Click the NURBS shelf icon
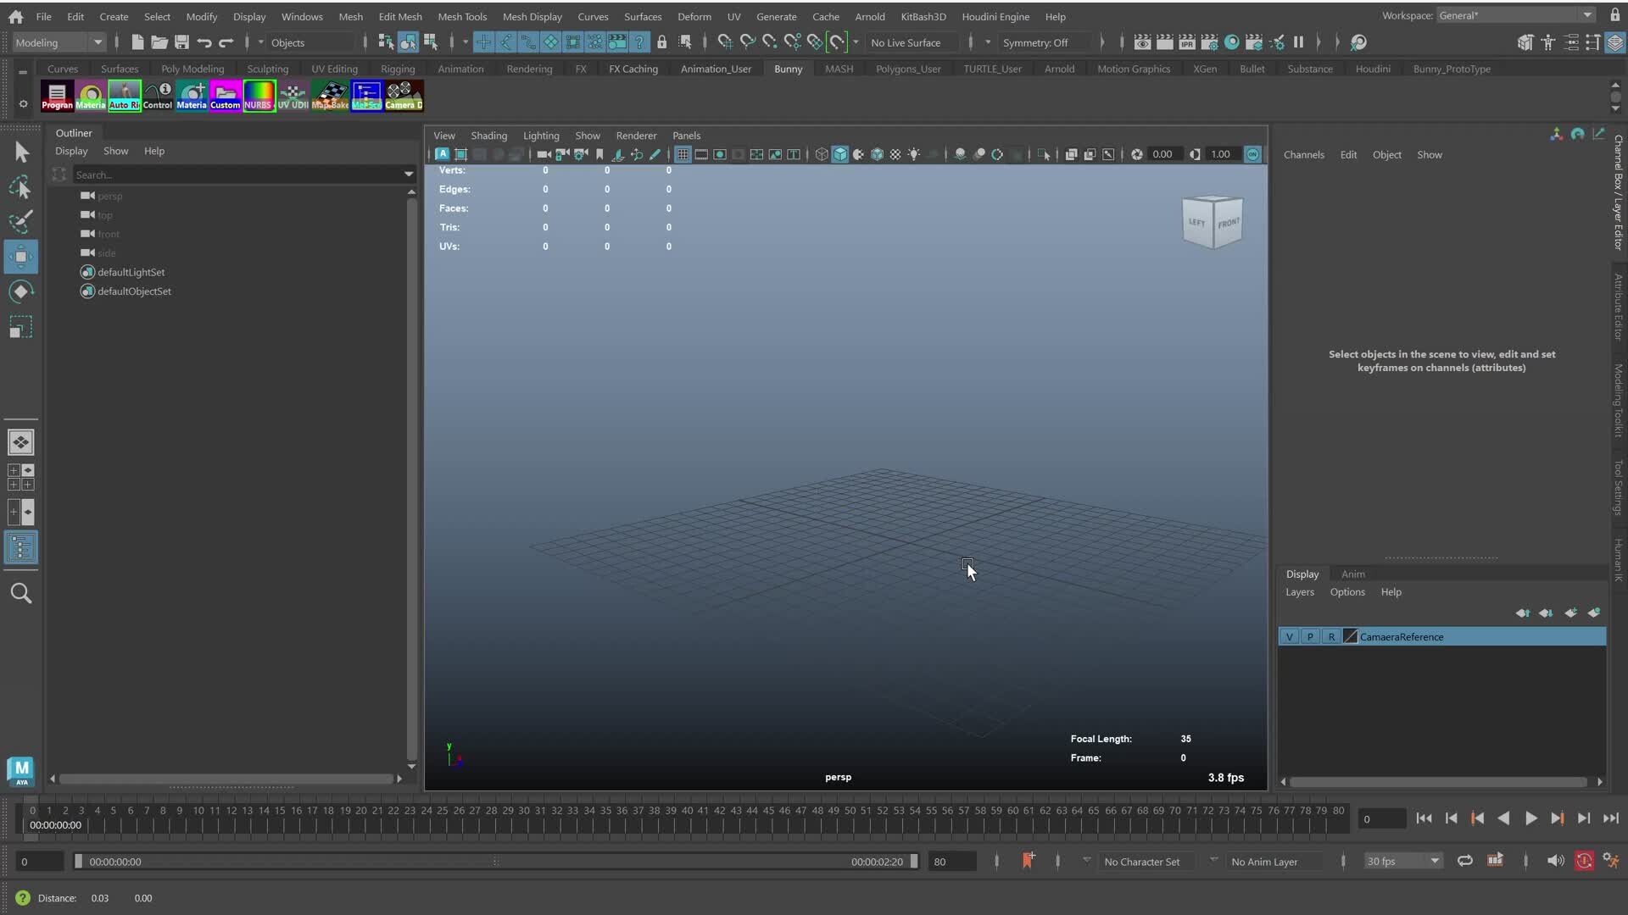1628x915 pixels. click(259, 96)
